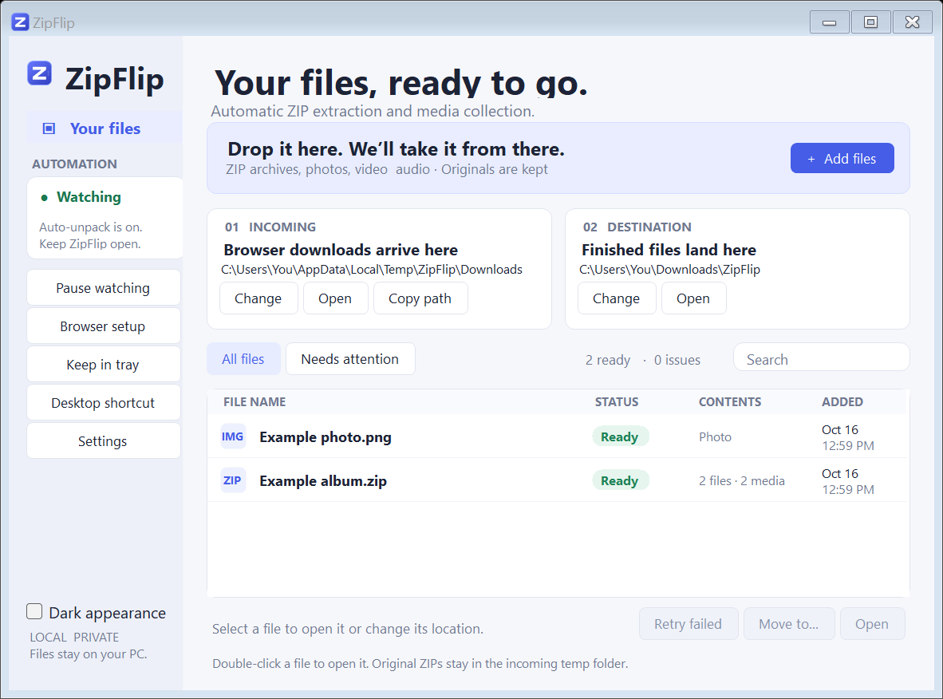Screen dimensions: 943x699
Task: Click the Photo contents cell
Action: click(715, 436)
